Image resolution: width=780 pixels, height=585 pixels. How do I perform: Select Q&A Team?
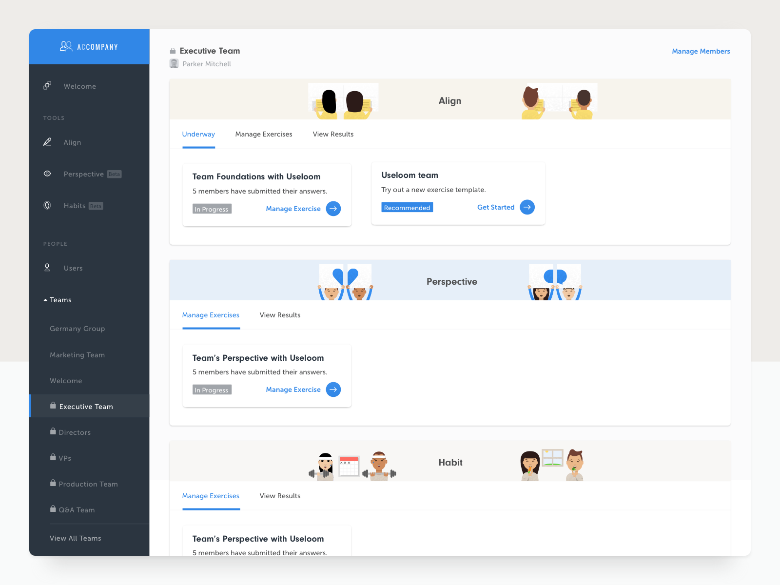(x=77, y=510)
